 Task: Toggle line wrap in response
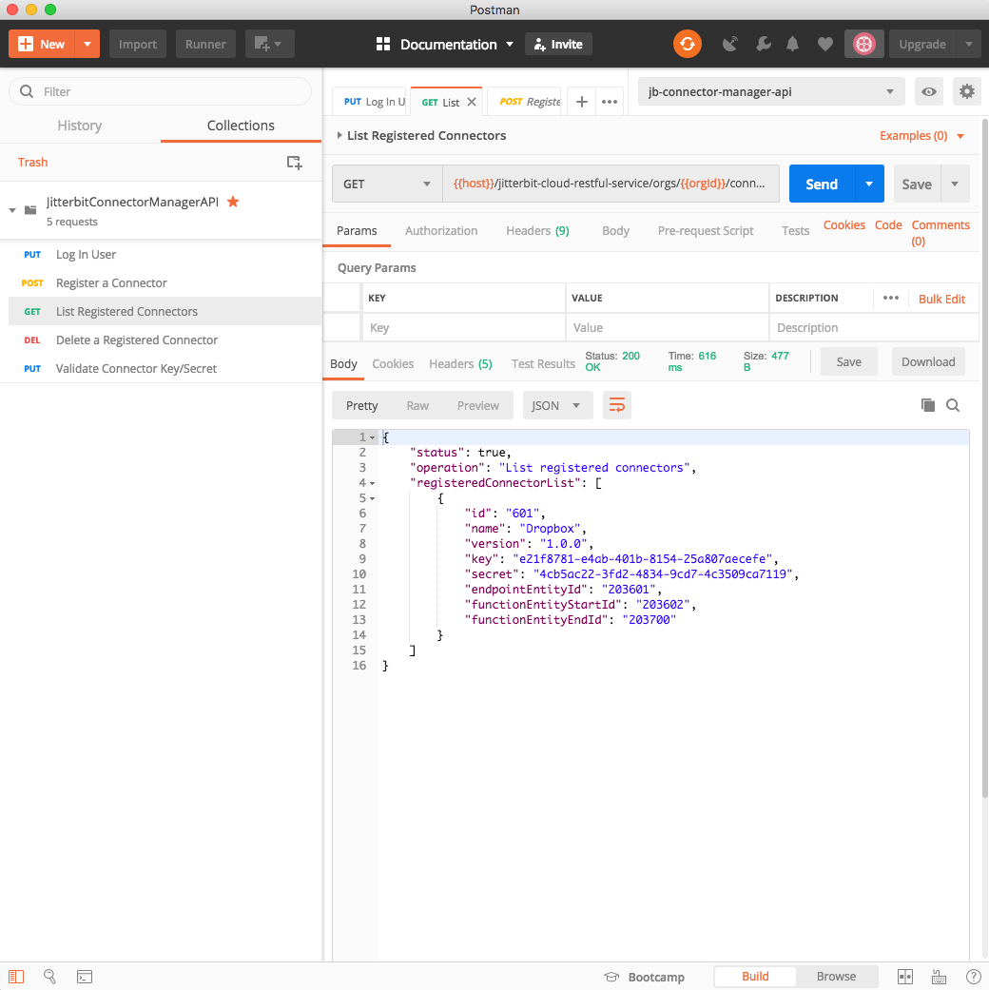tap(617, 405)
